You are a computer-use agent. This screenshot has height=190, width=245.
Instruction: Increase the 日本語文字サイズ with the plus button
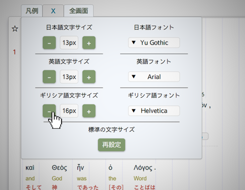[89, 43]
